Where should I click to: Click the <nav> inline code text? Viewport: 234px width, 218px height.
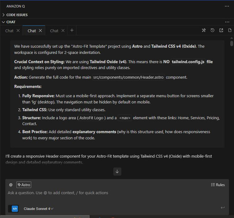(125, 118)
